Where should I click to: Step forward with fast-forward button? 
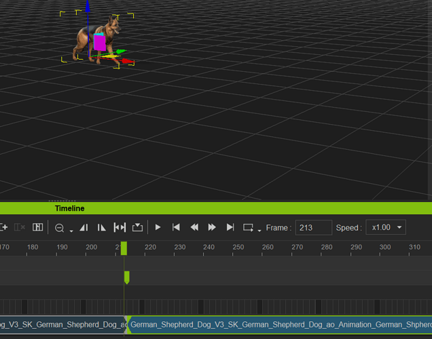click(x=212, y=227)
